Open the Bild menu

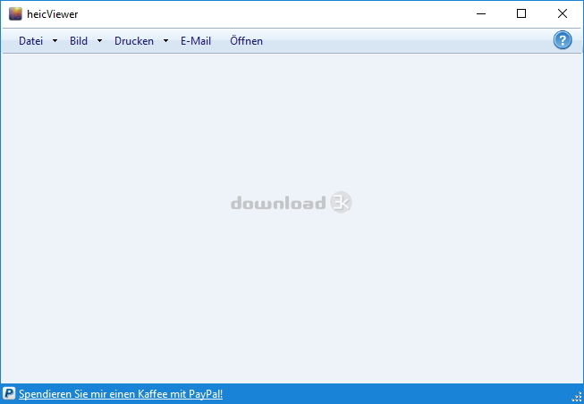79,41
